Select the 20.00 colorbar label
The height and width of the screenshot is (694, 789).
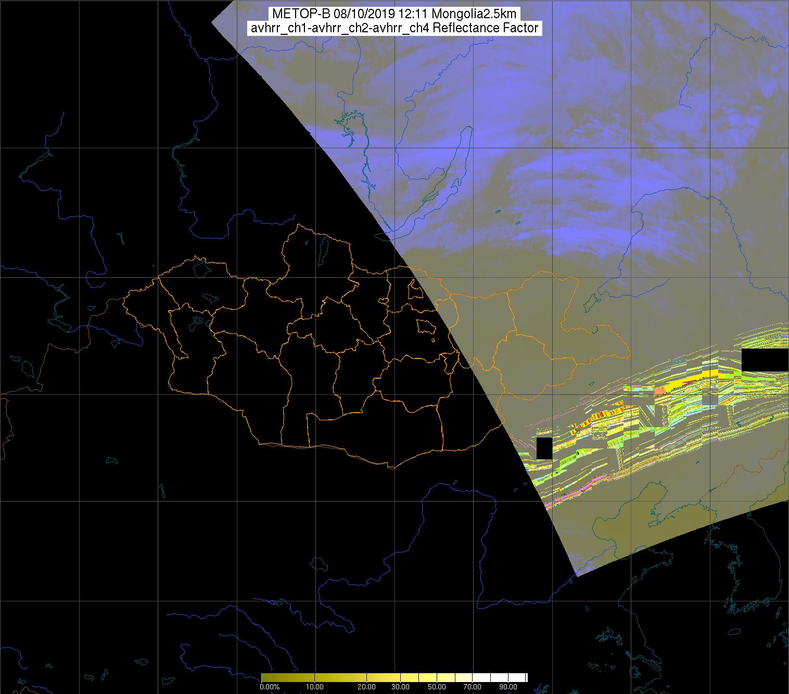point(366,687)
